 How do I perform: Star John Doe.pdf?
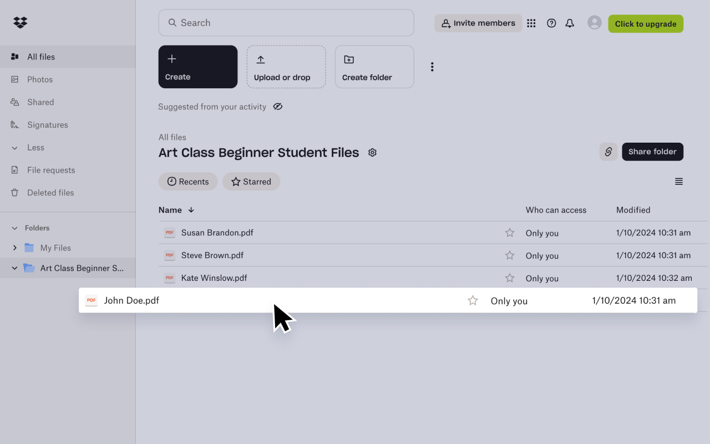[473, 300]
